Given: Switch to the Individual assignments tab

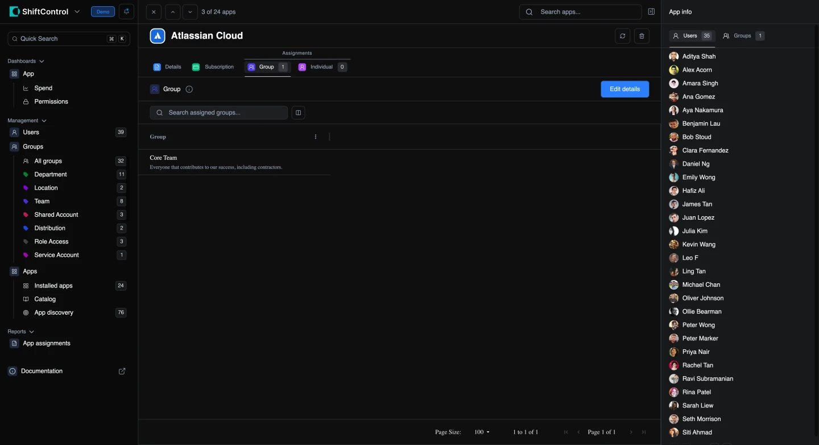Looking at the screenshot, I should (x=322, y=67).
